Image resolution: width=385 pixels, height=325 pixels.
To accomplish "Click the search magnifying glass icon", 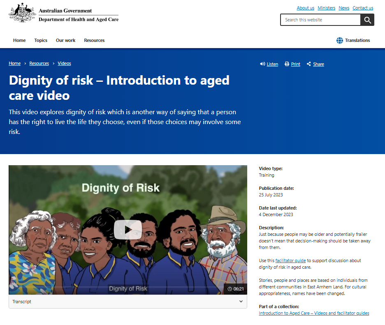I will [x=367, y=19].
